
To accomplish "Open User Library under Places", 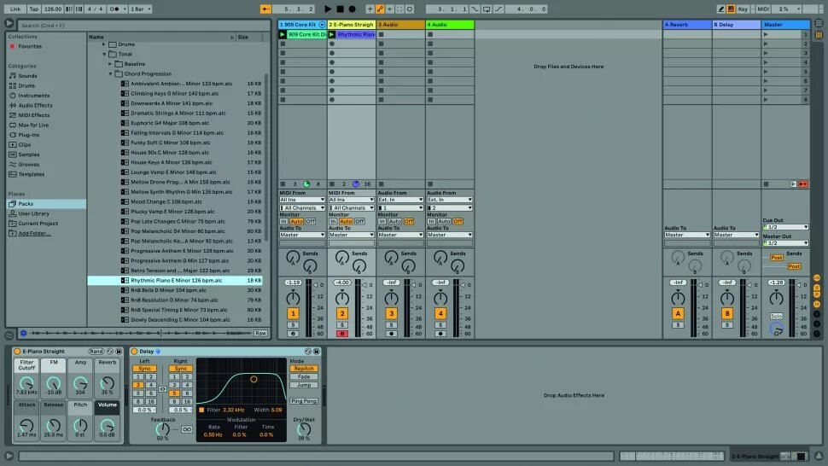I will (33, 213).
